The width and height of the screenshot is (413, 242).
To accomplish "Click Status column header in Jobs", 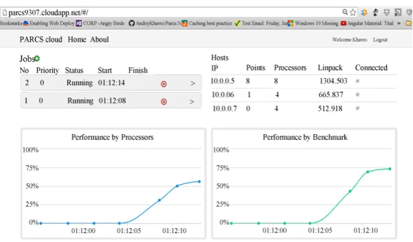I will [74, 71].
